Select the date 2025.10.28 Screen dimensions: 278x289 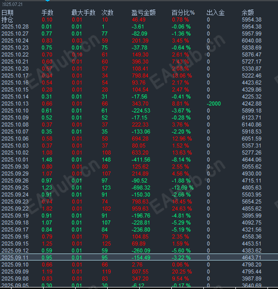[15, 26]
